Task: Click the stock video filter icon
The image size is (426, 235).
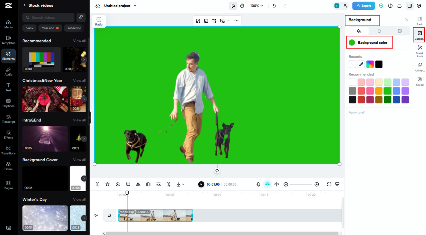Action: (81, 17)
